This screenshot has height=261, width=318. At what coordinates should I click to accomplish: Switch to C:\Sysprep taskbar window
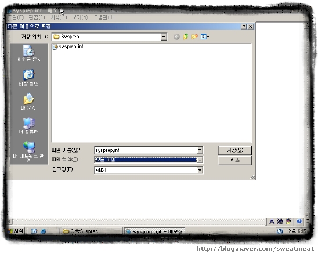click(91, 231)
